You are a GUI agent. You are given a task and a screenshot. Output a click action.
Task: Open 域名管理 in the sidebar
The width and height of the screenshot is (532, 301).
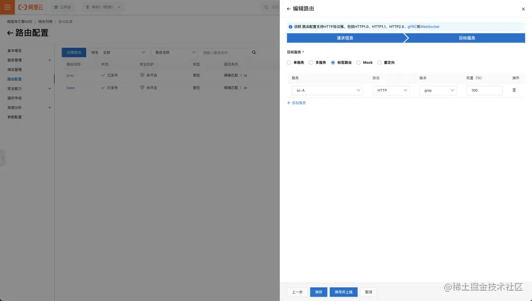click(15, 70)
